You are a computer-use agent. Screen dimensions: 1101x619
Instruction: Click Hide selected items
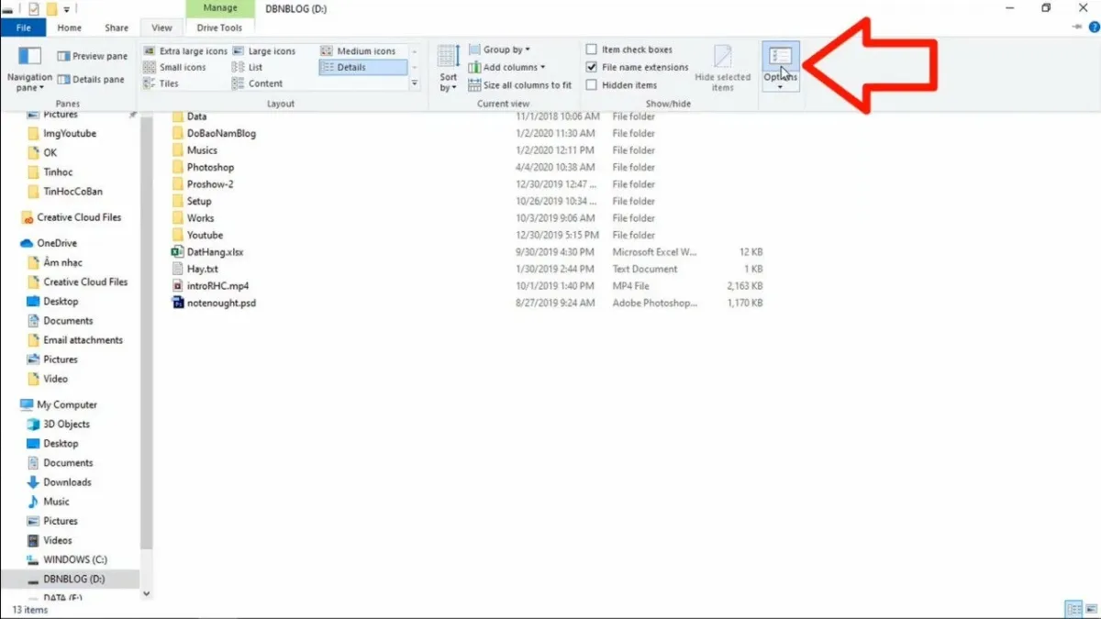pos(723,67)
